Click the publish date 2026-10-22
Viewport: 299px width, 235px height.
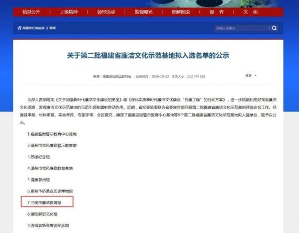(160, 76)
